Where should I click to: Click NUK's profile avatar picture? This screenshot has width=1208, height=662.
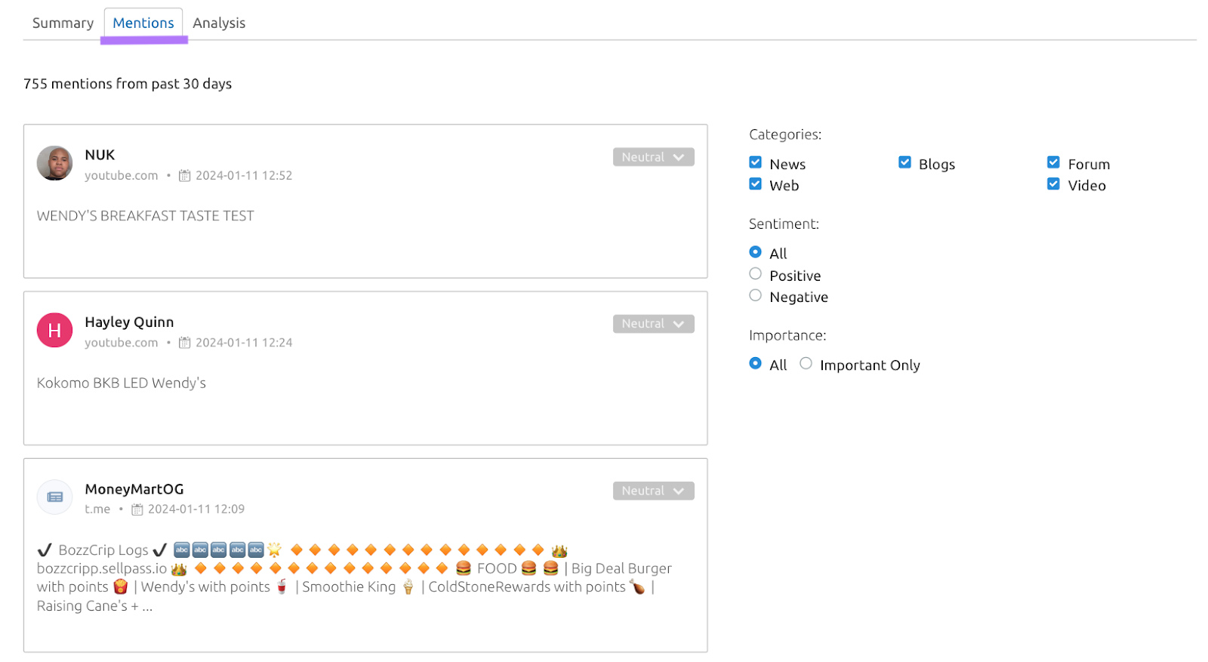54,163
